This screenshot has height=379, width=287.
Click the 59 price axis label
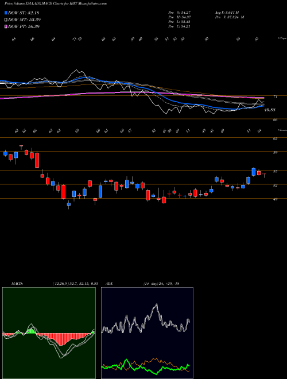point(275,152)
